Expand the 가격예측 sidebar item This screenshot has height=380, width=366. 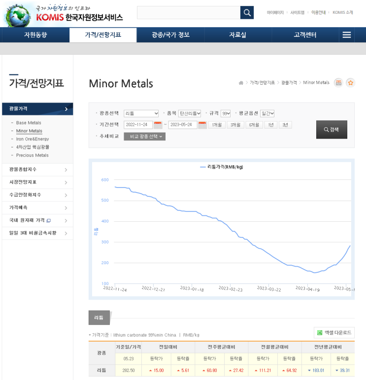coord(37,207)
